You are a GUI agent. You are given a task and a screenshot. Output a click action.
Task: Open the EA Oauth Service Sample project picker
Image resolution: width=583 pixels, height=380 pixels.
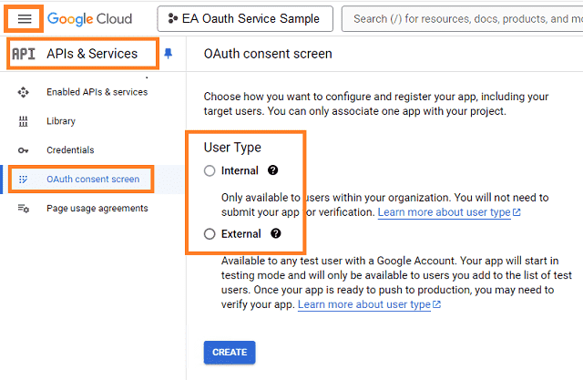245,18
